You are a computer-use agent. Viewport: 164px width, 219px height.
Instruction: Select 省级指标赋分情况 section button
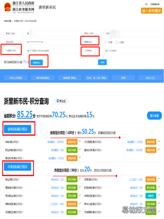[17, 129]
